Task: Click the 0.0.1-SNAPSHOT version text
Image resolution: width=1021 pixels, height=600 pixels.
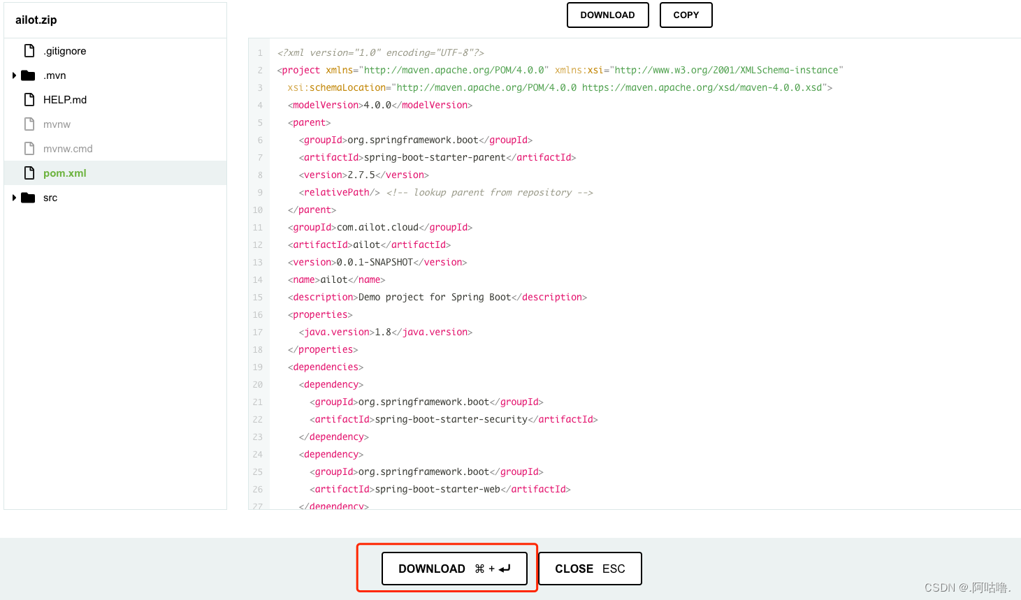Action: 375,262
